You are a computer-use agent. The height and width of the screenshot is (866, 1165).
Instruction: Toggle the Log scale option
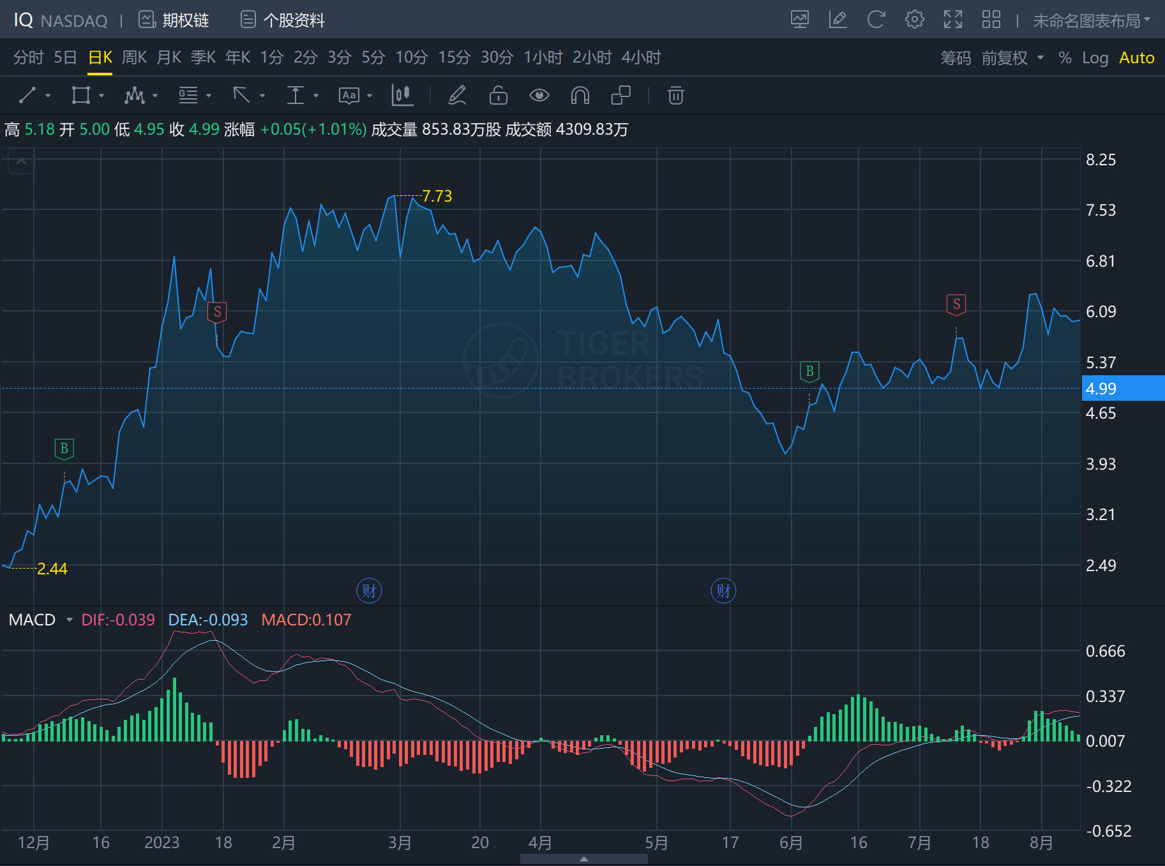click(x=1095, y=58)
